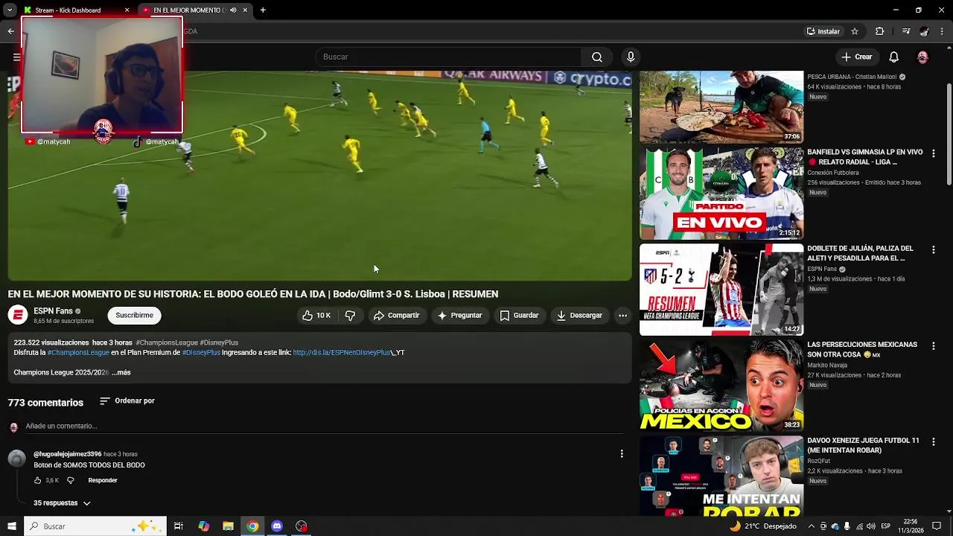Open the ESPNenDisneyPlus link
Image resolution: width=953 pixels, height=536 pixels.
tap(342, 353)
